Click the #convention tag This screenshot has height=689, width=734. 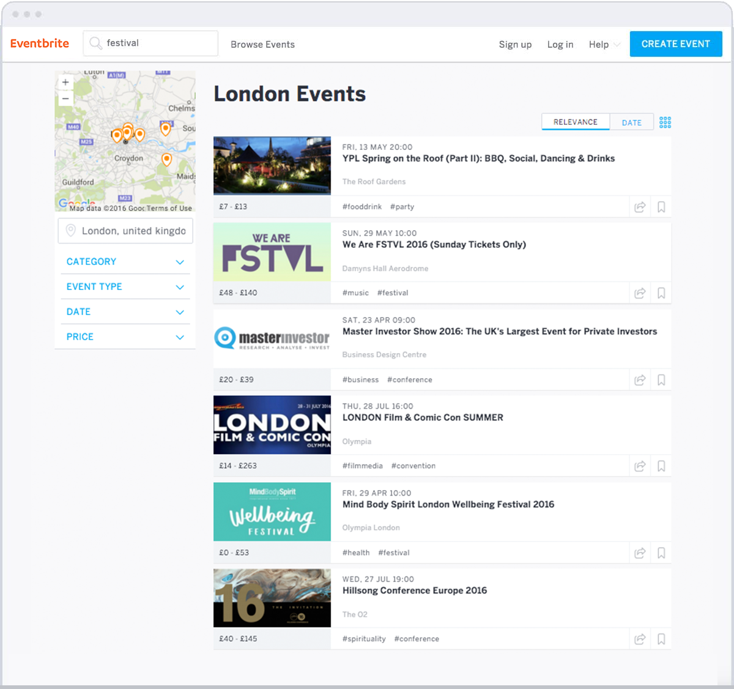(x=413, y=466)
